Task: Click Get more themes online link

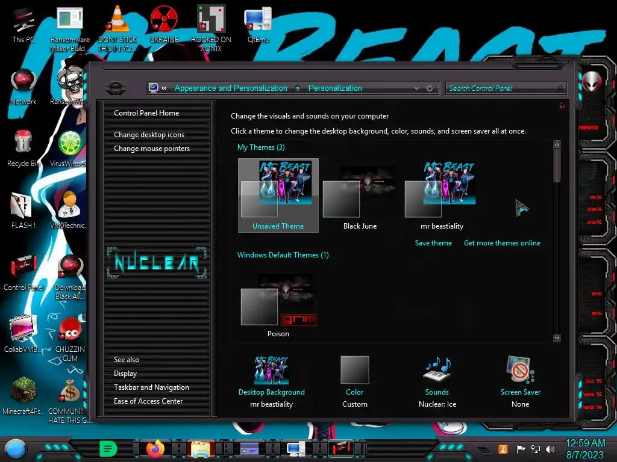Action: point(502,243)
